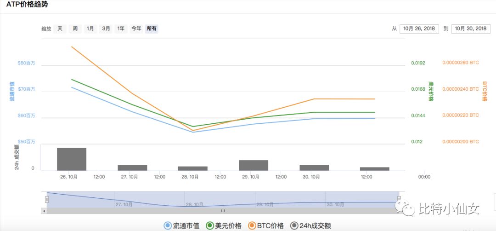Toggle the BTC价格 legend series

[266, 225]
